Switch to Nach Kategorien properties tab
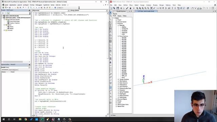Image resolution: width=217 pixels, height=122 pixels. pyautogui.click(x=14, y=70)
